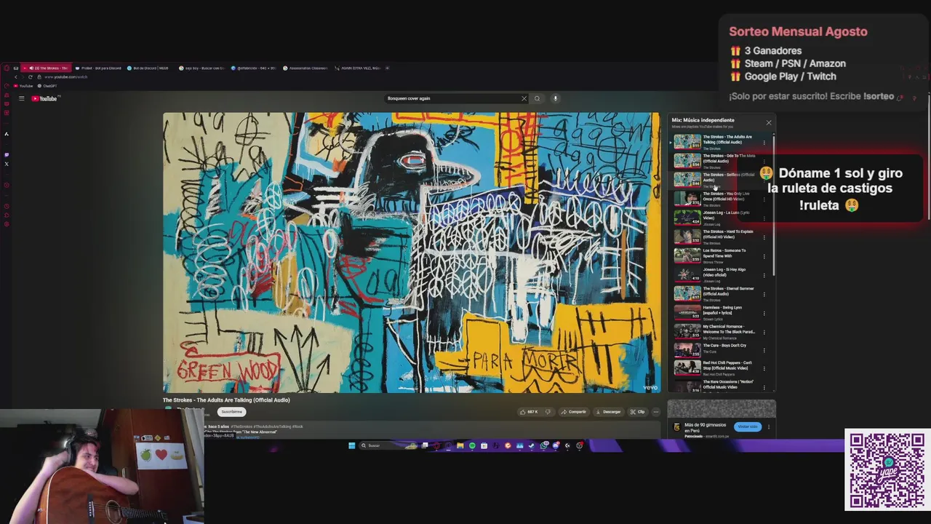Click the Basquiat artwork video player
Screen dimensions: 931x524
(x=412, y=253)
